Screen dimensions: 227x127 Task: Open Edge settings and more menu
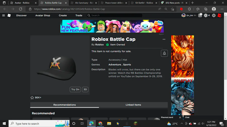click(x=222, y=9)
